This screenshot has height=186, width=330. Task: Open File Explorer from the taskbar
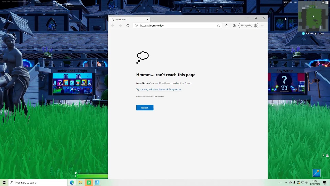80,183
